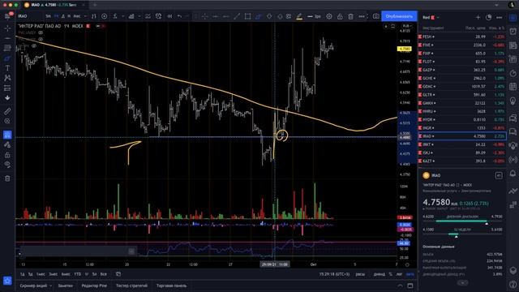
Task: Open the Strategy Tester tab
Action: tap(131, 286)
